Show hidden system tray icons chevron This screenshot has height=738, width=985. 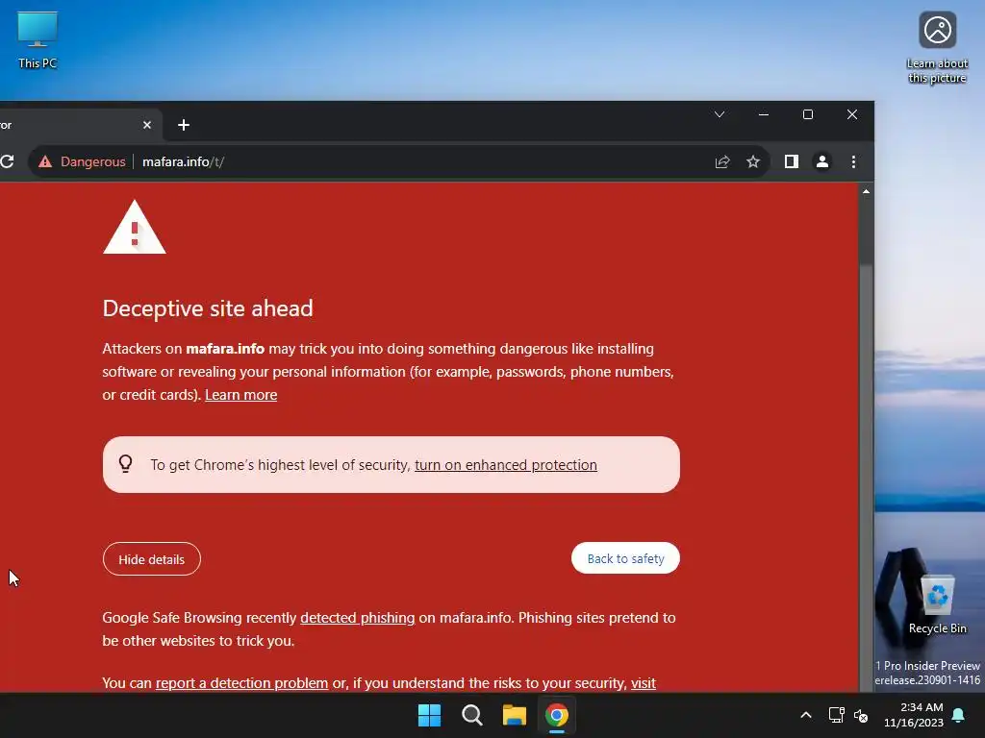(x=806, y=715)
